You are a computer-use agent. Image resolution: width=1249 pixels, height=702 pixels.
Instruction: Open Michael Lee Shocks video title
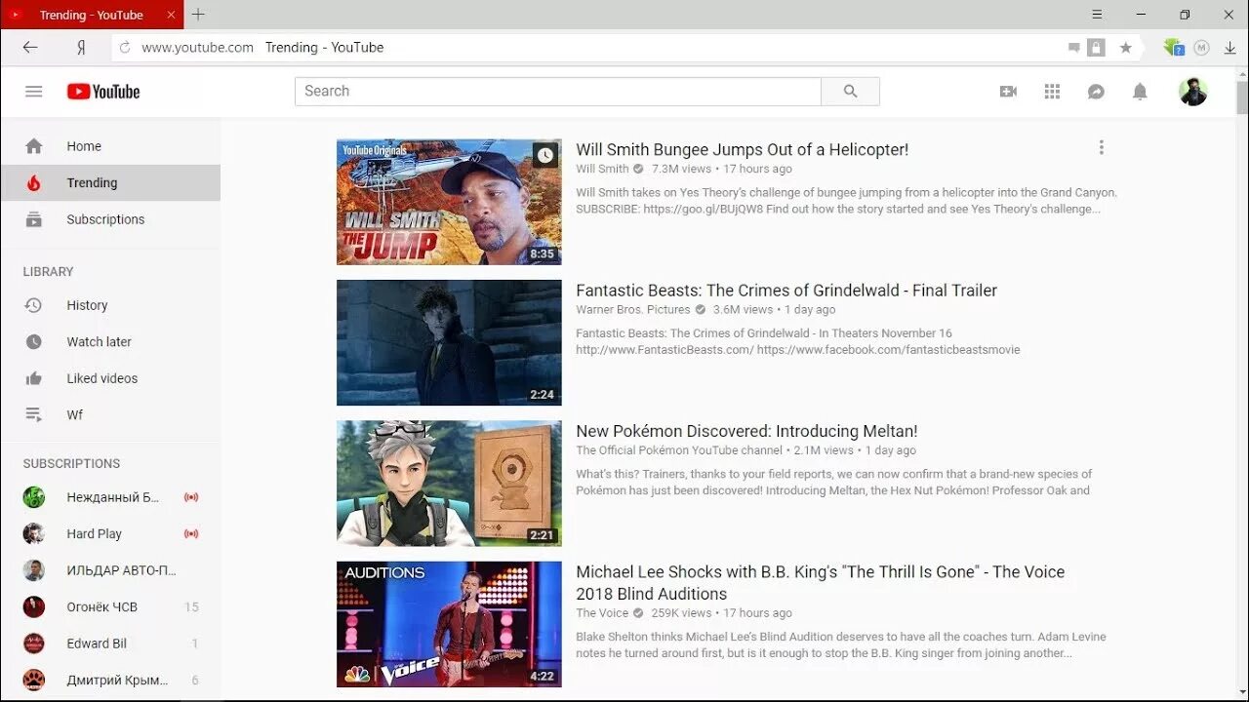[x=820, y=583]
